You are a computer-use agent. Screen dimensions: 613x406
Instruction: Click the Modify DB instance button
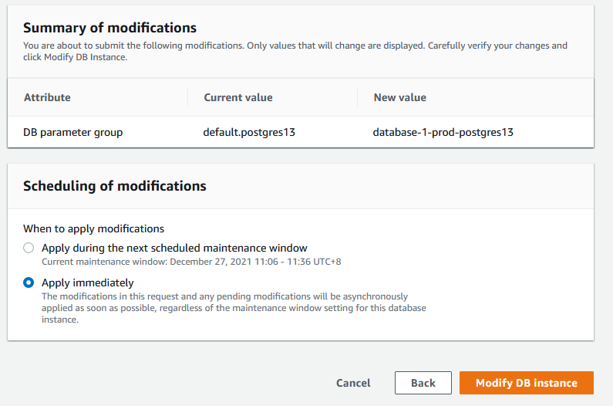click(526, 383)
